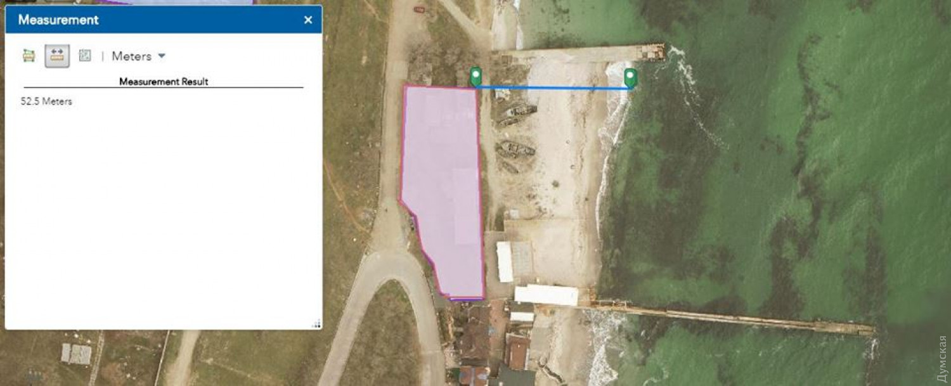
Task: Grab the Measurement panel resize handle
Action: coord(316,324)
